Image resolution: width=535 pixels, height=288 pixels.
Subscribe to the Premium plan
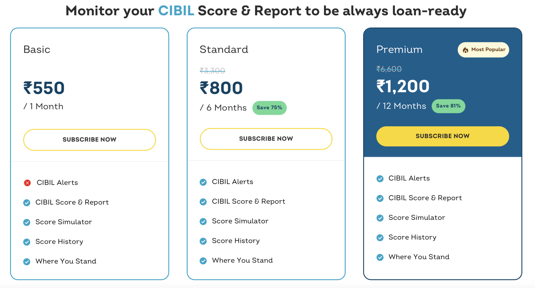pyautogui.click(x=443, y=136)
